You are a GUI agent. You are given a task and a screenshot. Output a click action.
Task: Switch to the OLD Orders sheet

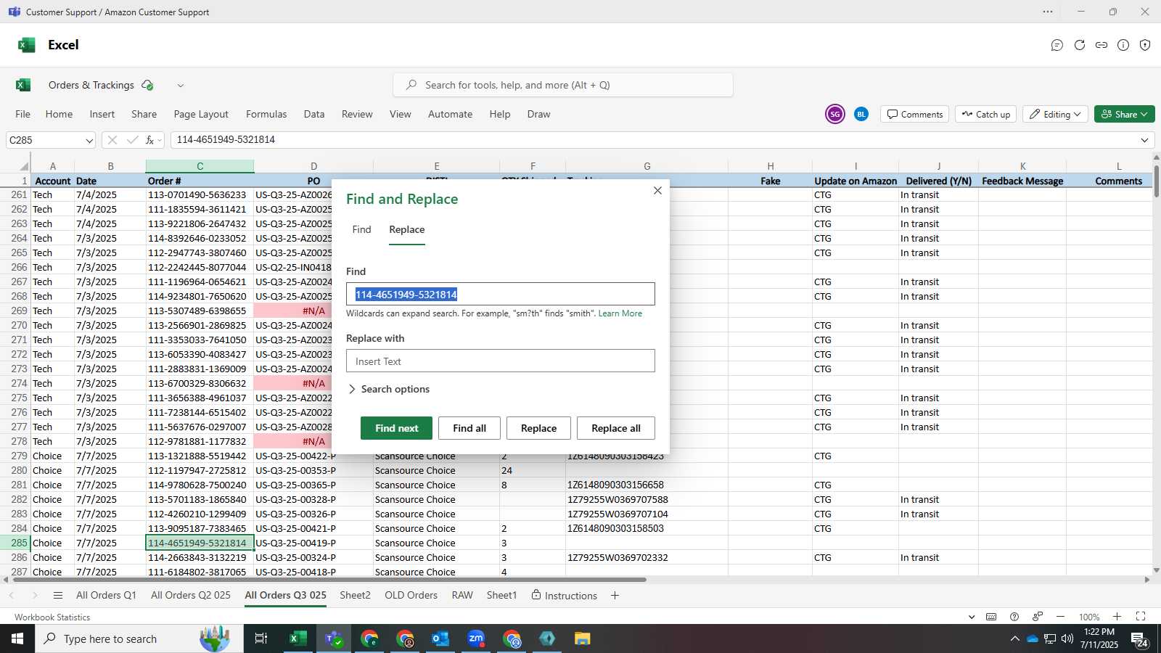click(411, 595)
